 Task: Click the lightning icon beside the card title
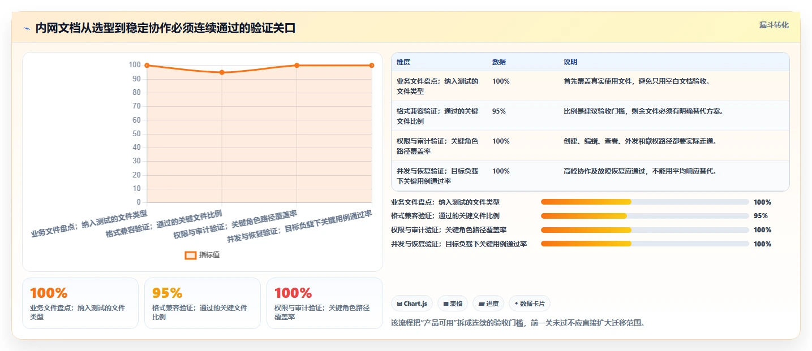(27, 28)
